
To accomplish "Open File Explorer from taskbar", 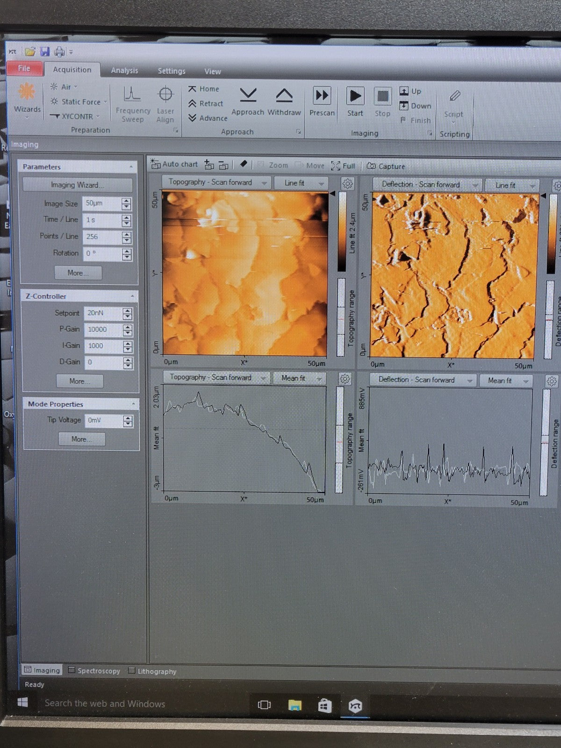I will pos(295,705).
